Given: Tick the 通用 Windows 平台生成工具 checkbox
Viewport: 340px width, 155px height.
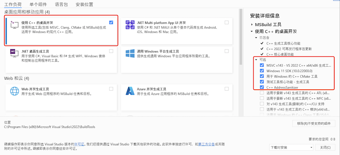Looking at the screenshot, I should [x=226, y=51].
